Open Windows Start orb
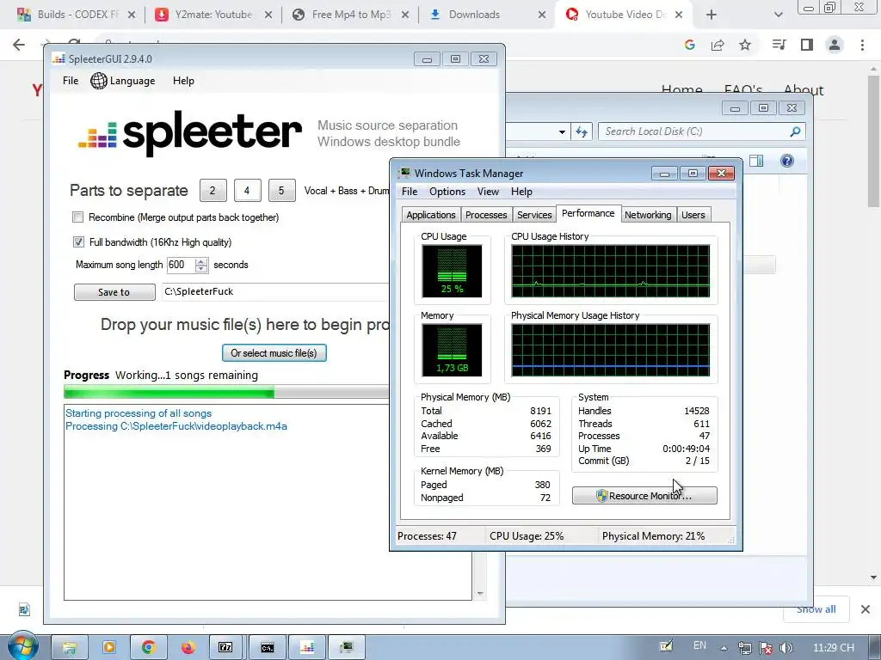The width and height of the screenshot is (881, 660). click(22, 647)
